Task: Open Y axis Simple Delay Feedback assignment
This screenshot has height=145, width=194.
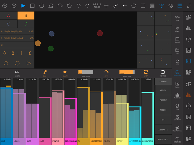Action: tap(17, 38)
